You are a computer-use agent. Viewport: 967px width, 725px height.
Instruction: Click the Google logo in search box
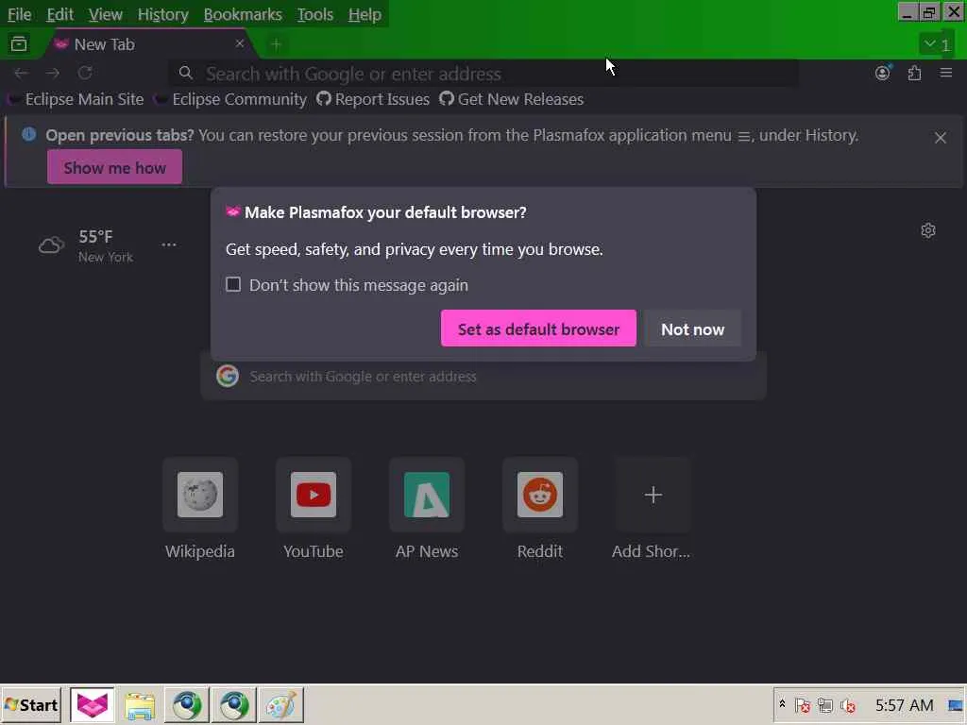228,376
